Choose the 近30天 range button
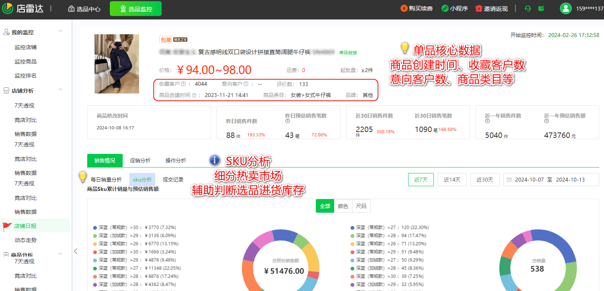The image size is (604, 291). point(485,180)
